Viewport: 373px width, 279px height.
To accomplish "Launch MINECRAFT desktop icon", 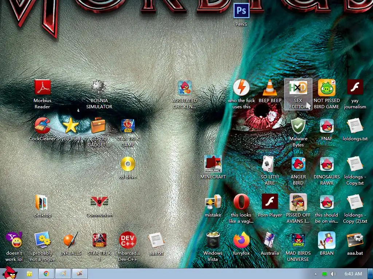I will [213, 164].
